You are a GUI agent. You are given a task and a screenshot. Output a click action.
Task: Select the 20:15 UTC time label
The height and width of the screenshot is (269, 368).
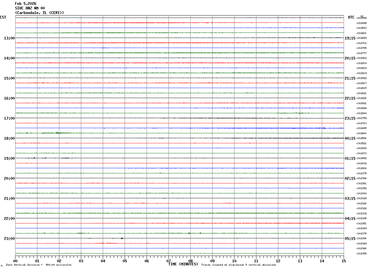tap(350, 58)
